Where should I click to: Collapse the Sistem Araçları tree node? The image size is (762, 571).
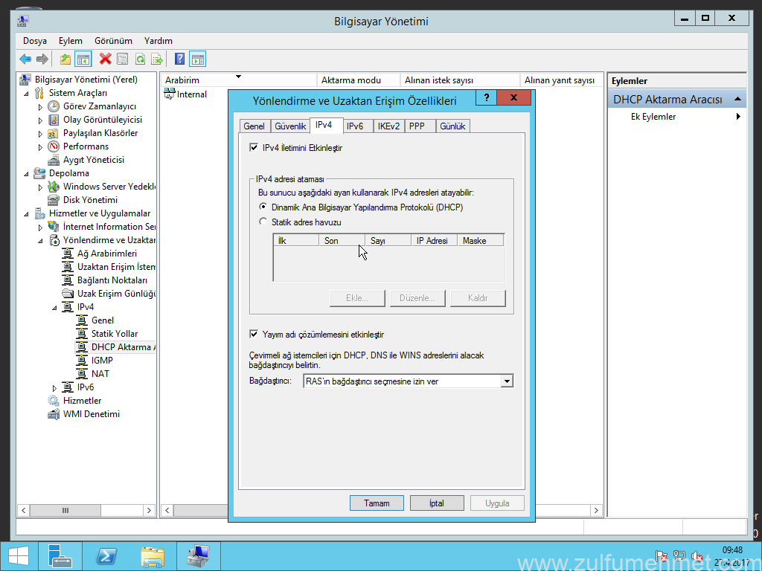pyautogui.click(x=28, y=94)
